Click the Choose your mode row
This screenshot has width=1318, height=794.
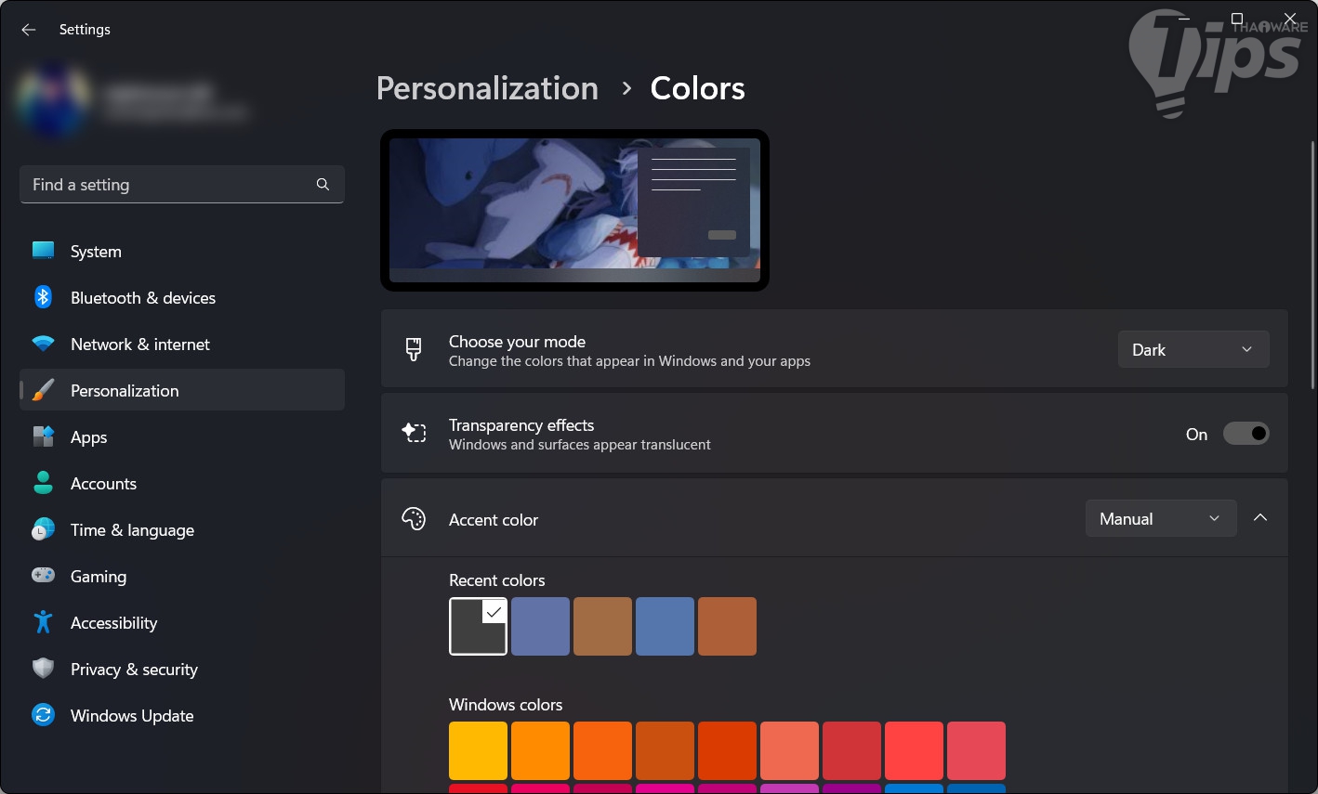coord(834,349)
